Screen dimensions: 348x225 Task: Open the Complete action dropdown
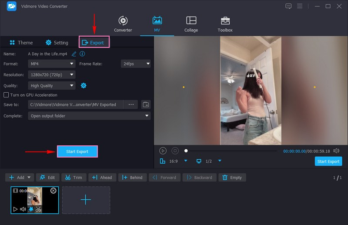[x=89, y=116]
